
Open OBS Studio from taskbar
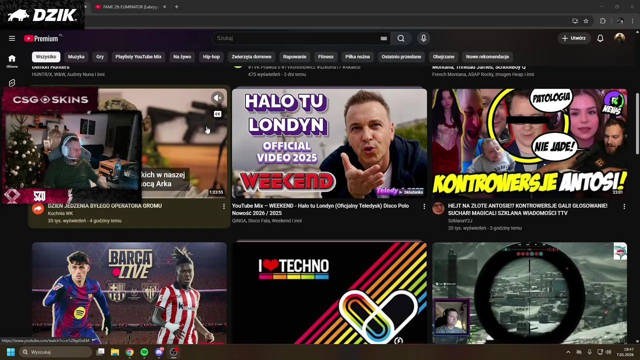click(173, 352)
